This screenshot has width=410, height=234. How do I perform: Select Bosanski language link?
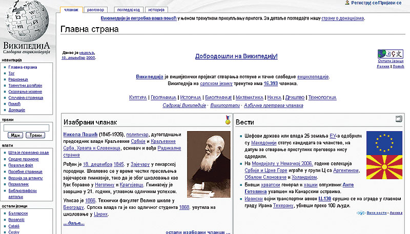tap(16, 220)
